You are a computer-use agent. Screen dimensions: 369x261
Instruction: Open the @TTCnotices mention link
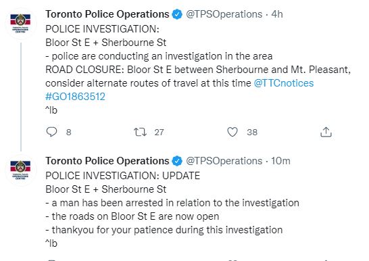tap(284, 83)
